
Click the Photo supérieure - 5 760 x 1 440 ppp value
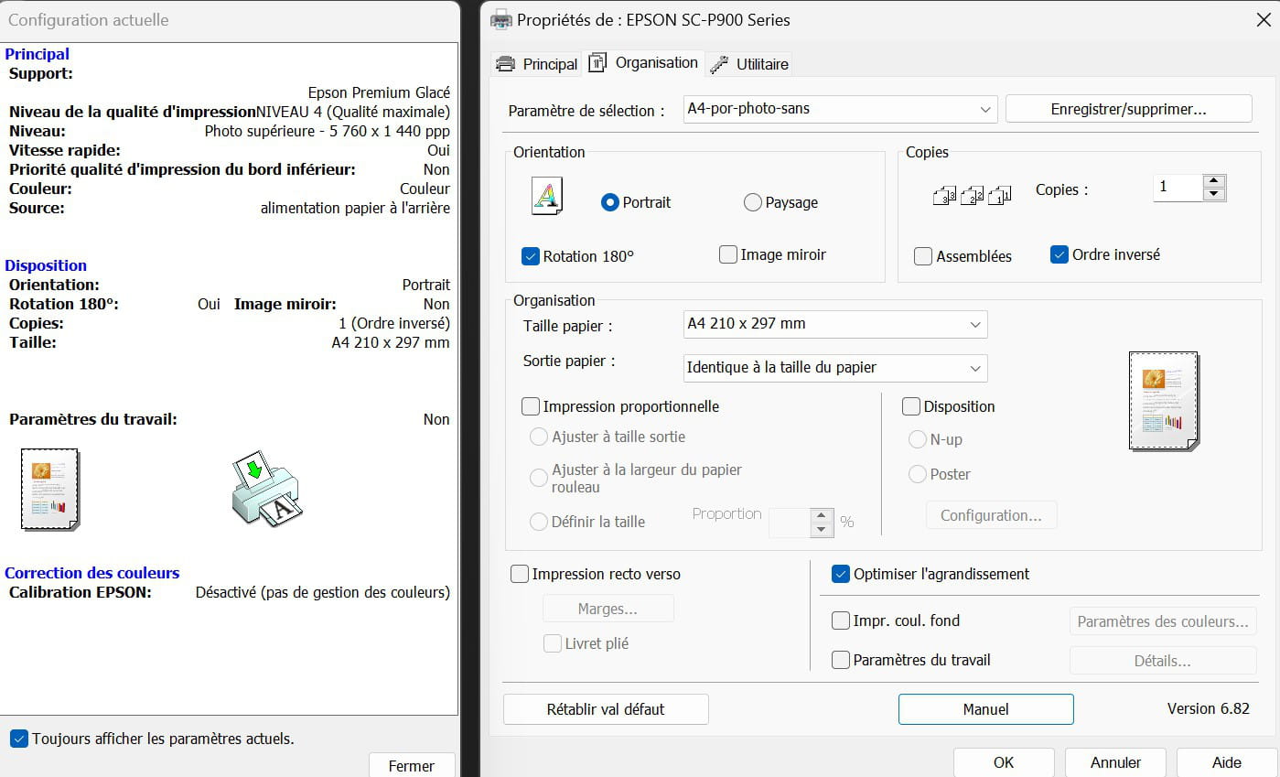click(328, 131)
